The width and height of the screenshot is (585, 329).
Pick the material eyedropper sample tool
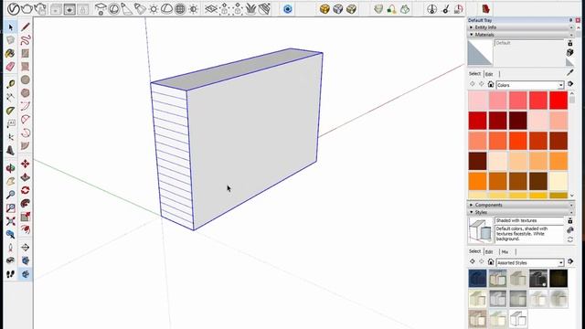point(569,73)
